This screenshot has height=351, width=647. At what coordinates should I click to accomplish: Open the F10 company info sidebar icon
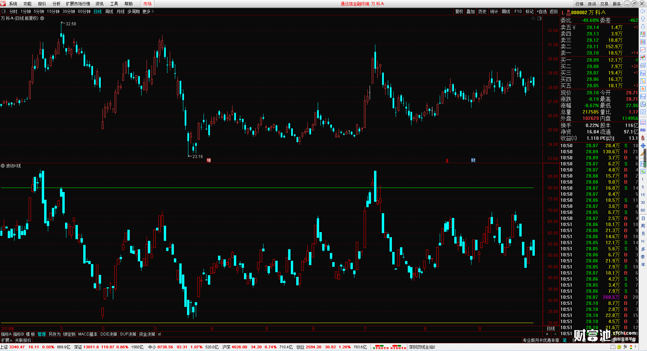coord(643,73)
